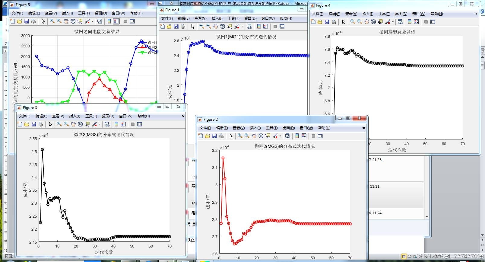Click plot title 微网联盟总效益值 in Figure 4
Image resolution: width=485 pixels, height=262 pixels.
[x=397, y=32]
